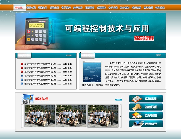
Task: Select 校本教材 in the navigation bar
Action: [x=125, y=7]
